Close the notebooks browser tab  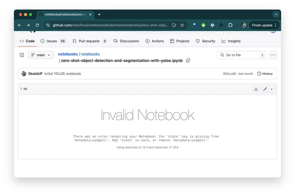(90, 14)
